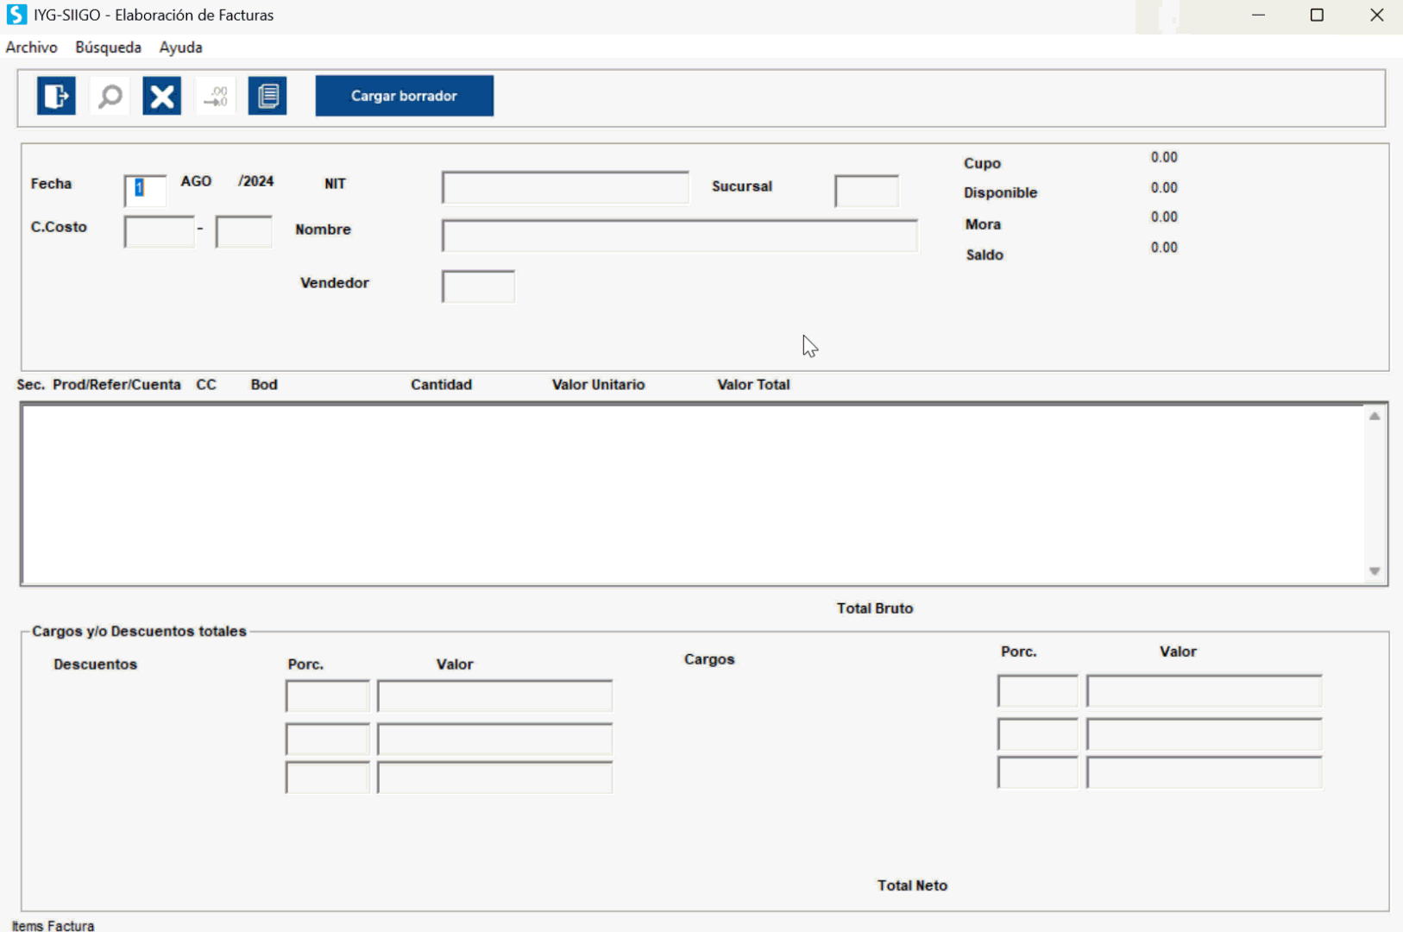
Task: Click the Cantidad column header
Action: (442, 385)
